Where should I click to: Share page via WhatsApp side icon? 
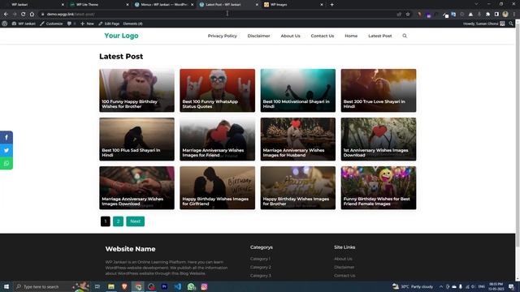pos(6,163)
